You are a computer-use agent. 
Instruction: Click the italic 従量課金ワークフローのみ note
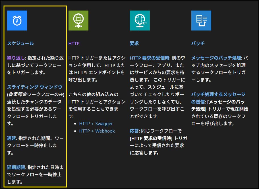pyautogui.click(x=36, y=94)
